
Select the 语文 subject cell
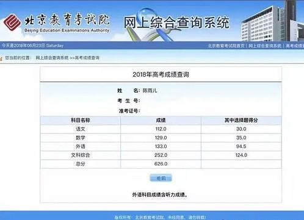[81, 129]
